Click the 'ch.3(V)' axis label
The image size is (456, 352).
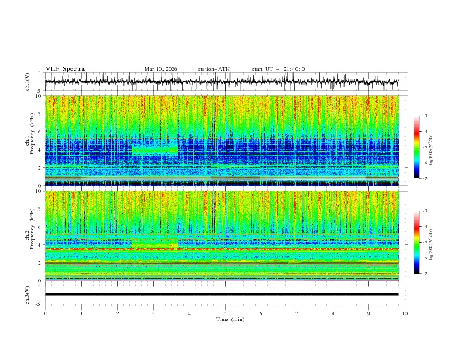[28, 295]
